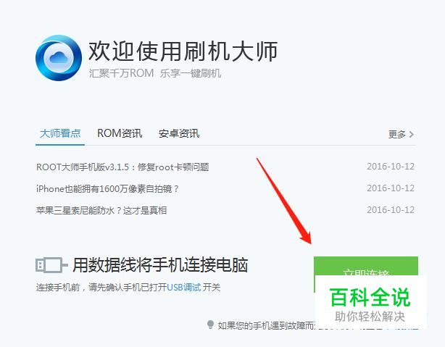Click the 百科全说 watermark overlay
The width and height of the screenshot is (445, 347).
(x=370, y=304)
